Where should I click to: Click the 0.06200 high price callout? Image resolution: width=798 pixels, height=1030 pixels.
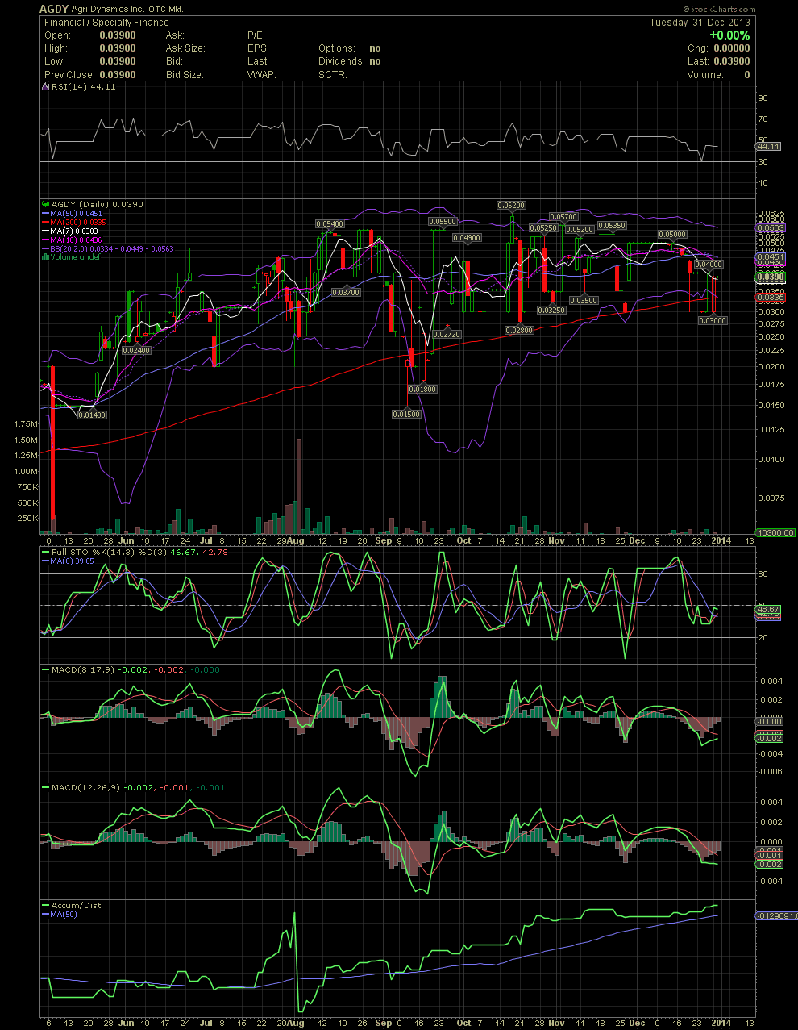coord(511,206)
